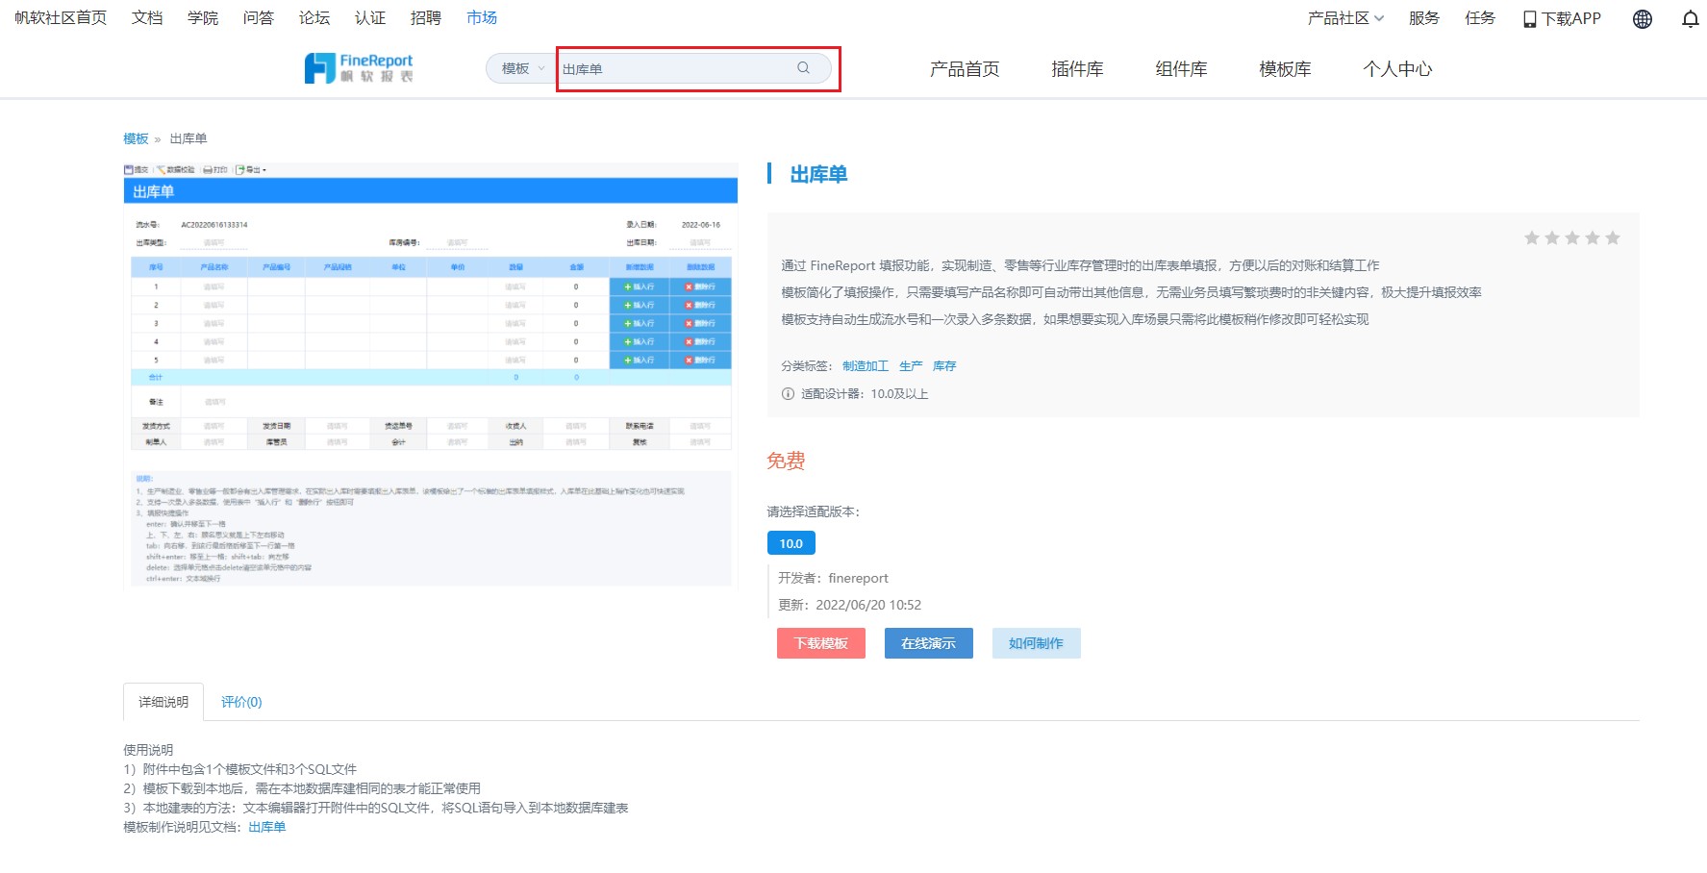Open the export dropdown arrow in the preview

click(265, 169)
